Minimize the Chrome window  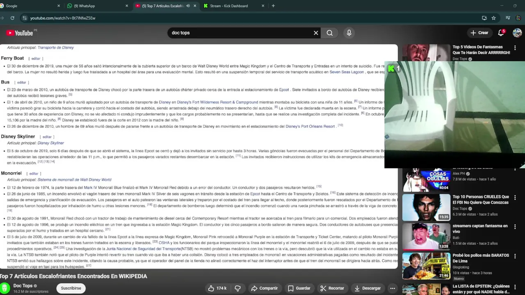(502, 6)
